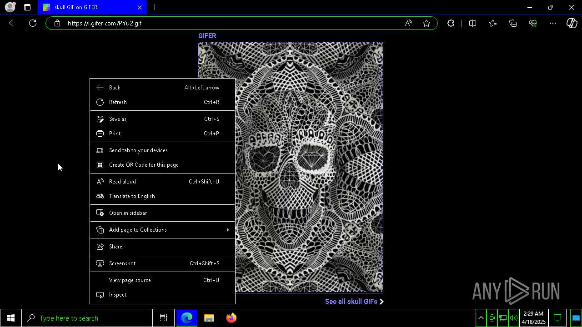Viewport: 582px width, 327px height.
Task: Open the profile avatar icon
Action: (10, 7)
